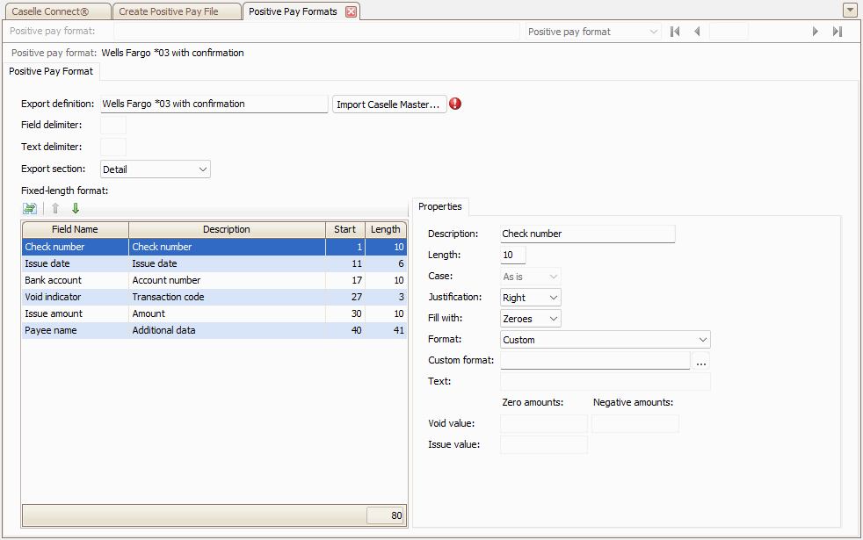Click the Length input field
The width and height of the screenshot is (863, 540).
[512, 255]
